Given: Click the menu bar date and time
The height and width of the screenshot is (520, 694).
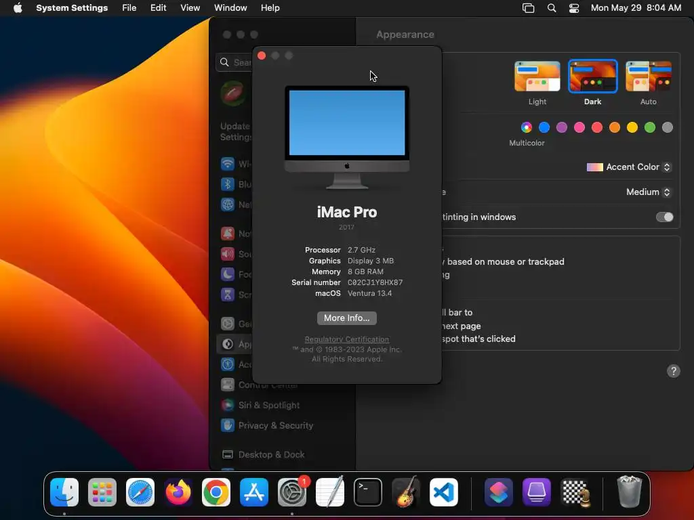Looking at the screenshot, I should (x=636, y=8).
